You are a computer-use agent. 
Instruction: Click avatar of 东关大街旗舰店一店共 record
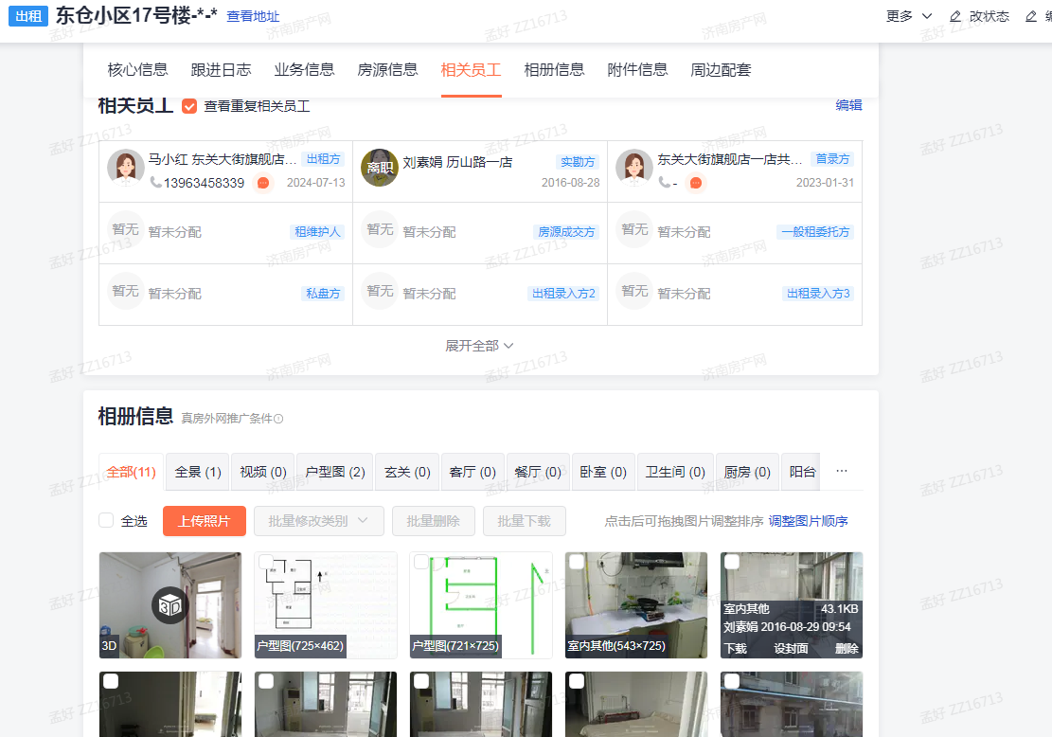pyautogui.click(x=634, y=167)
